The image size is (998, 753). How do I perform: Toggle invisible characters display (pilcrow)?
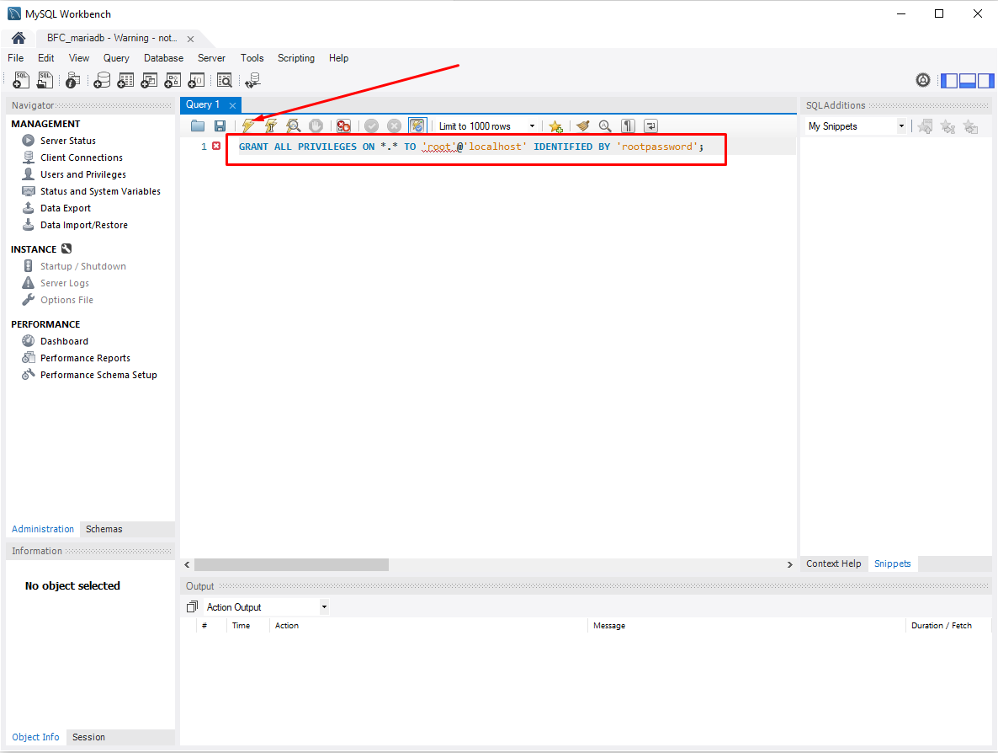click(x=629, y=126)
